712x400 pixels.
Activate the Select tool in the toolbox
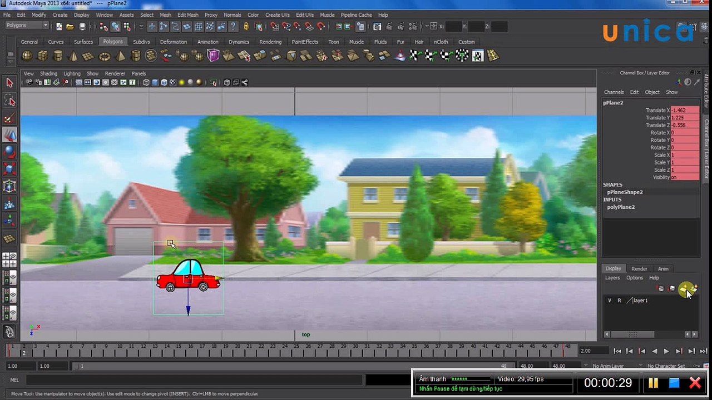(x=9, y=83)
